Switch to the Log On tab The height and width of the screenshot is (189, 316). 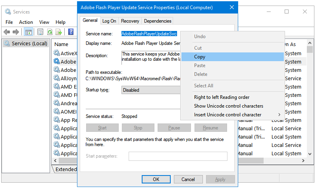click(x=109, y=21)
